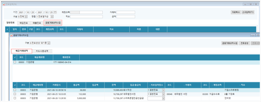The width and height of the screenshot is (261, 102).
Task: Open 자료입력장소 dropdown in the 세무법인서진 row
Action: click(x=163, y=94)
